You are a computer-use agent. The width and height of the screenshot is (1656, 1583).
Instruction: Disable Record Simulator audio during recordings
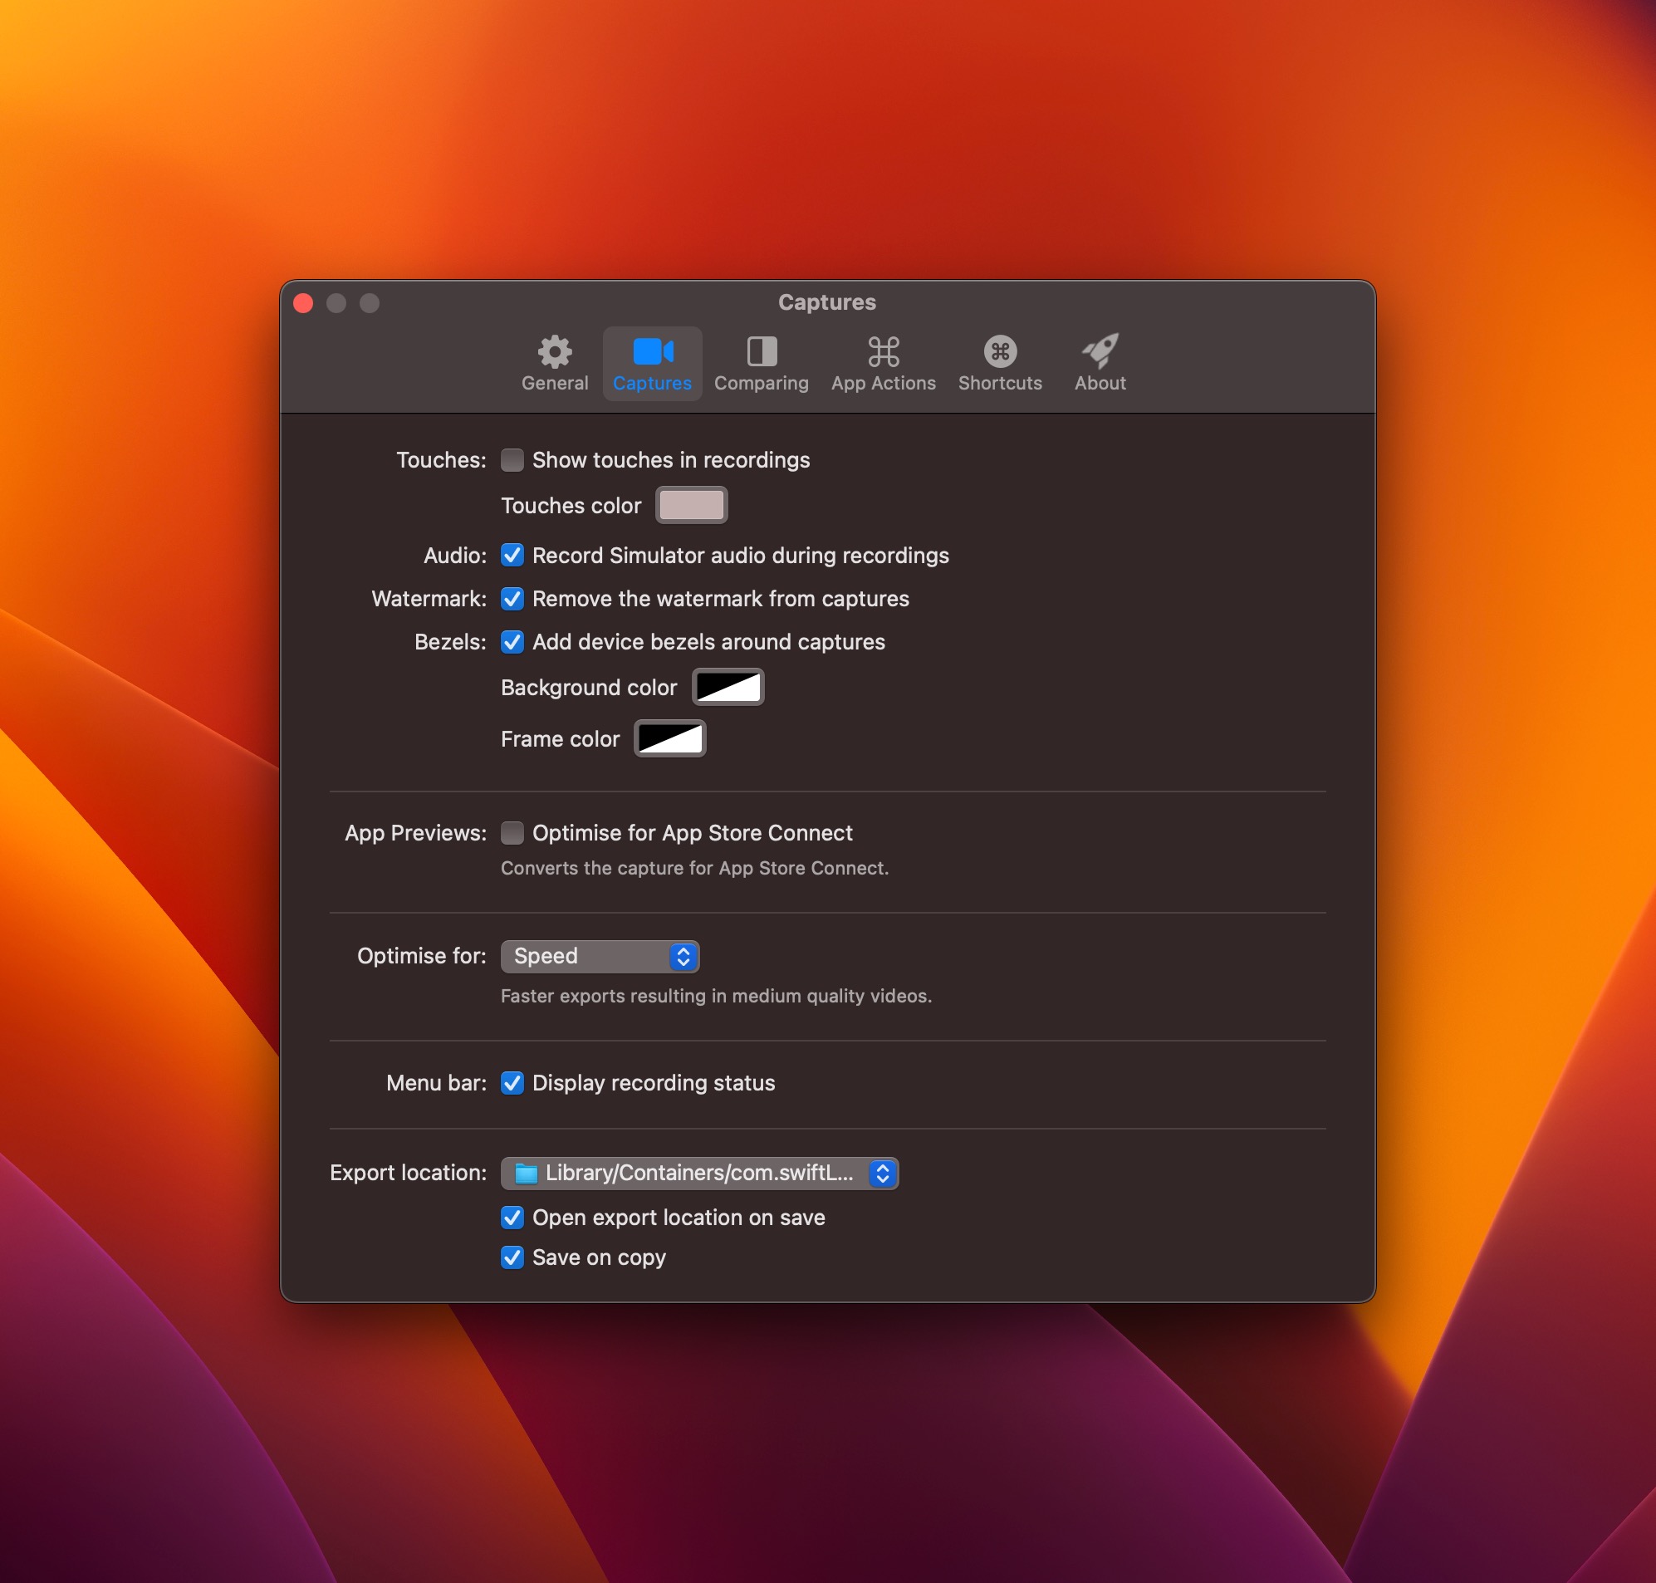coord(512,556)
